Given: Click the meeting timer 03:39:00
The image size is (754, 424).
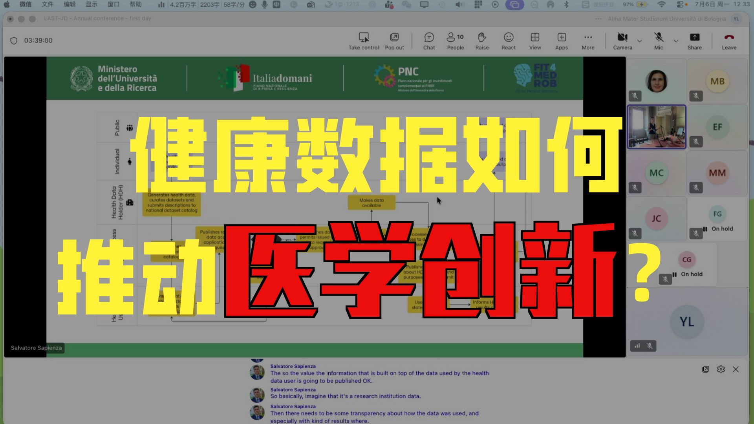Looking at the screenshot, I should click(x=38, y=40).
